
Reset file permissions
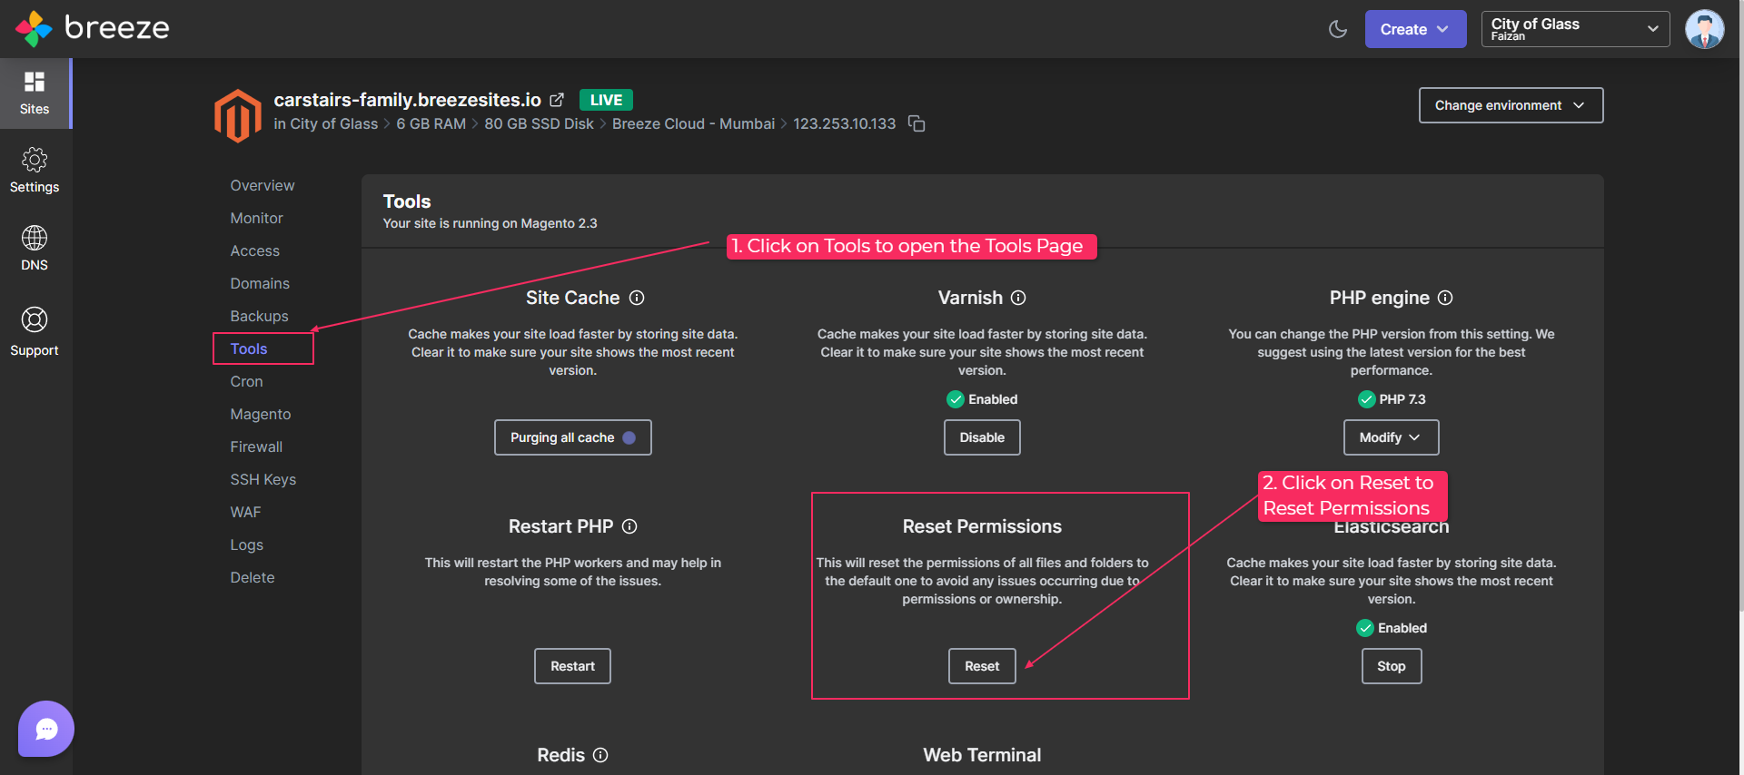coord(982,666)
